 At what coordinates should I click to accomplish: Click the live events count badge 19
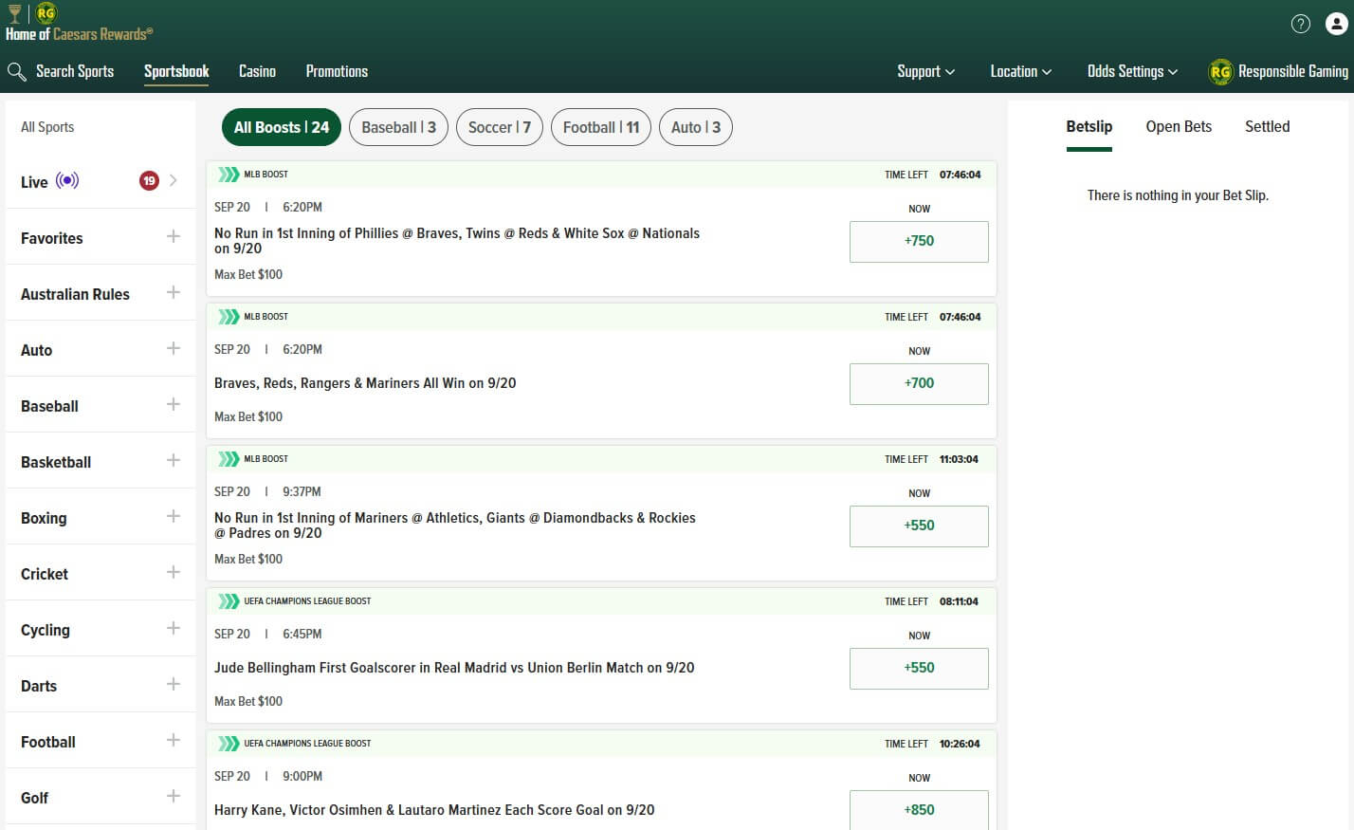(x=149, y=180)
